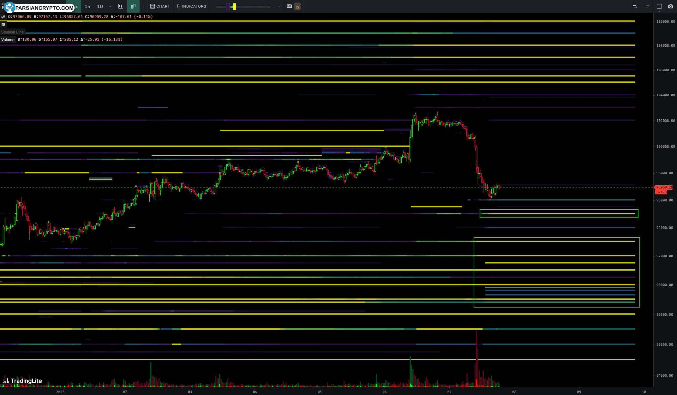Click the 05 date label on time axis
This screenshot has height=395, width=677.
point(320,392)
